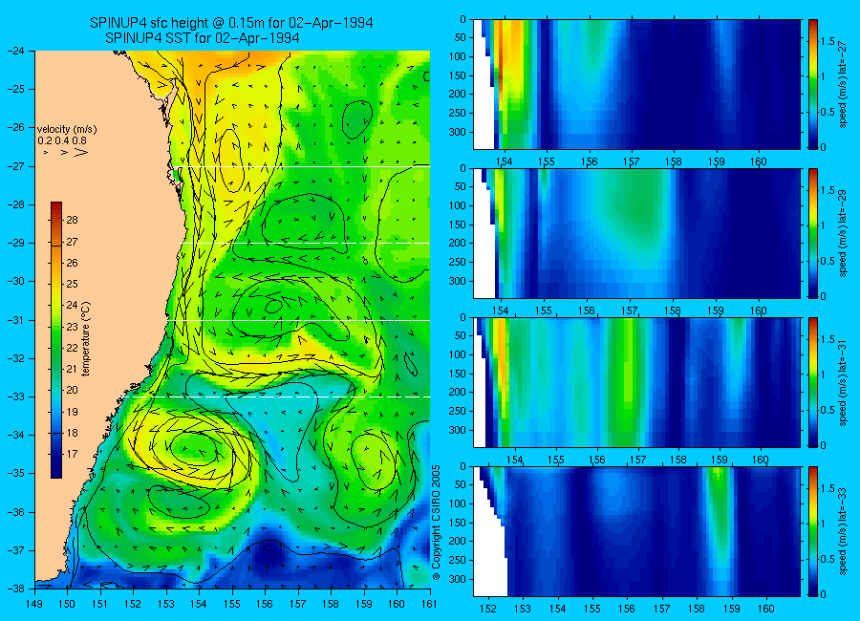Click the 150 depth label on the lat=-29 section
The image size is (860, 621).
pyautogui.click(x=458, y=225)
